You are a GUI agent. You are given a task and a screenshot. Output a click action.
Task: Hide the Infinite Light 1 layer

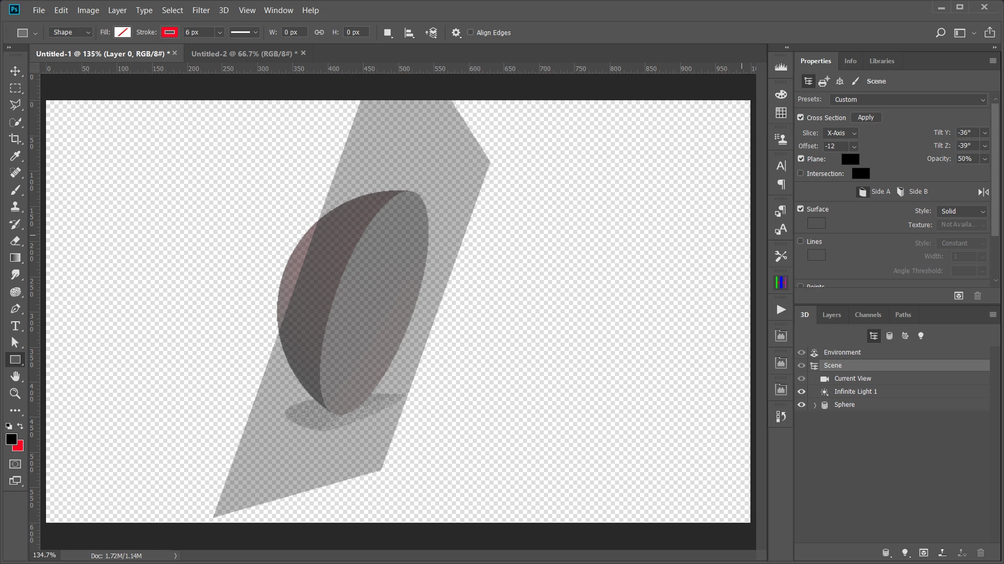(x=801, y=392)
